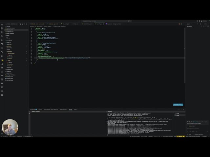The height and width of the screenshot is (157, 210).
Task: Open the Output panel tab
Action: coord(40,110)
